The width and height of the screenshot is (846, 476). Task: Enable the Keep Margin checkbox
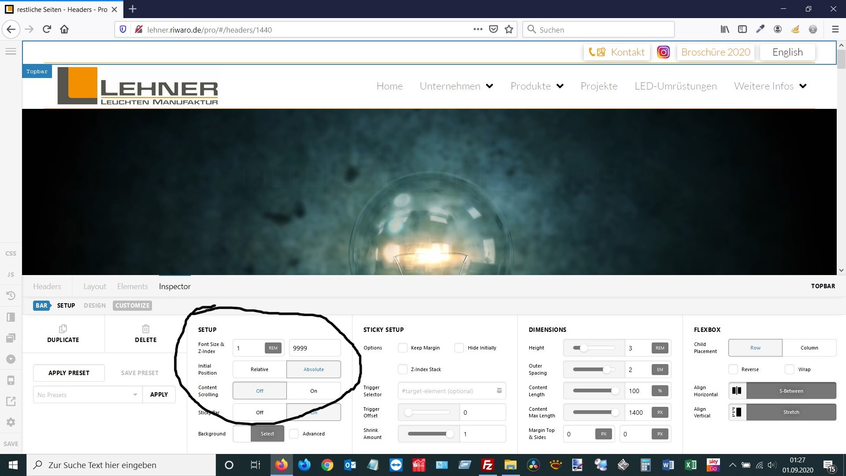pos(403,348)
